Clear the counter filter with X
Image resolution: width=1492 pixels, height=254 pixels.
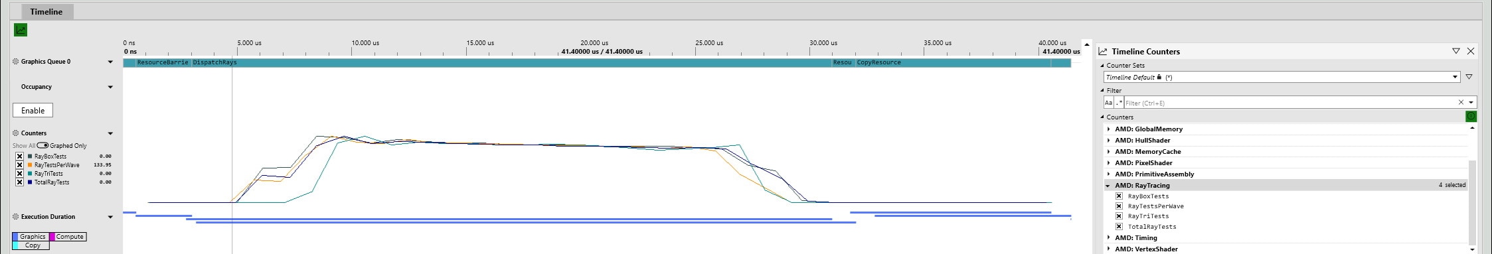1461,102
